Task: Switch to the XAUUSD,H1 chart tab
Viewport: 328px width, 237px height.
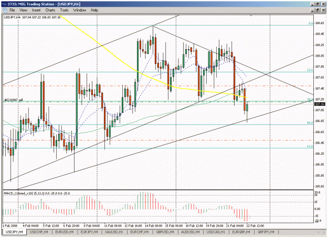Action: (114, 232)
